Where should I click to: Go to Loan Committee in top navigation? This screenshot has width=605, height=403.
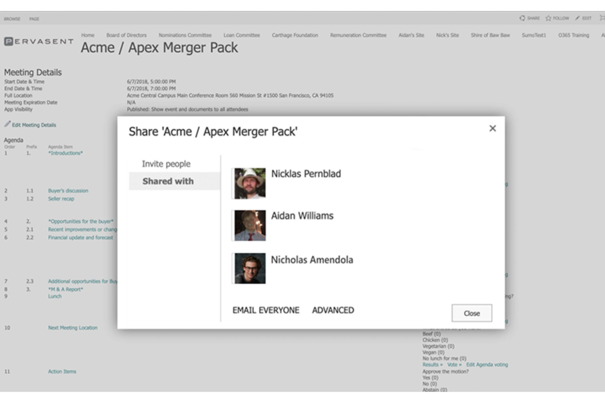[x=242, y=35]
